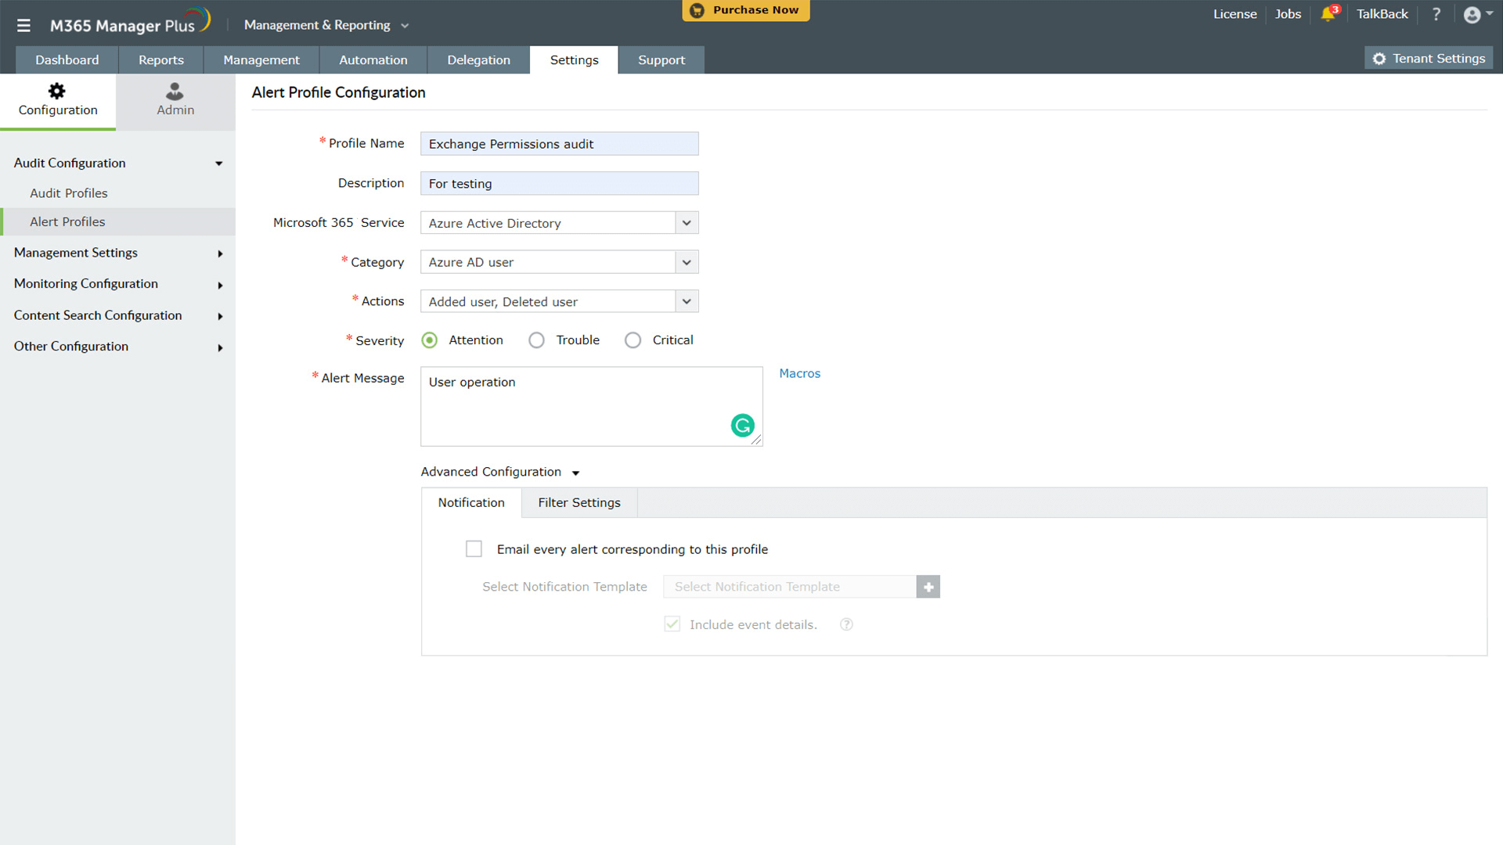Switch to the Notification tab
This screenshot has height=845, width=1503.
pos(471,503)
